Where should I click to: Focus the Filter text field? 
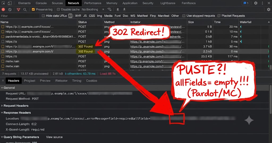coord(20,16)
